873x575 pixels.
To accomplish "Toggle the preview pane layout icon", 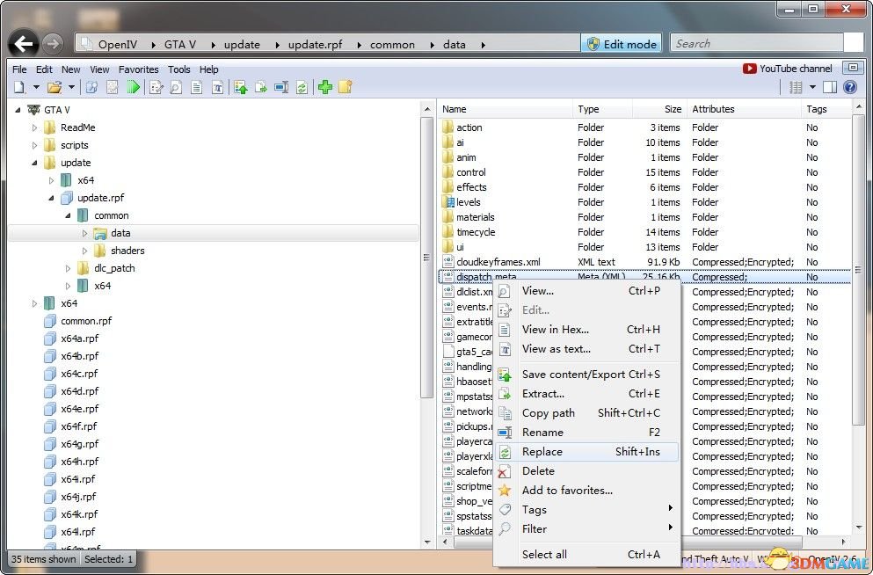I will click(x=830, y=87).
